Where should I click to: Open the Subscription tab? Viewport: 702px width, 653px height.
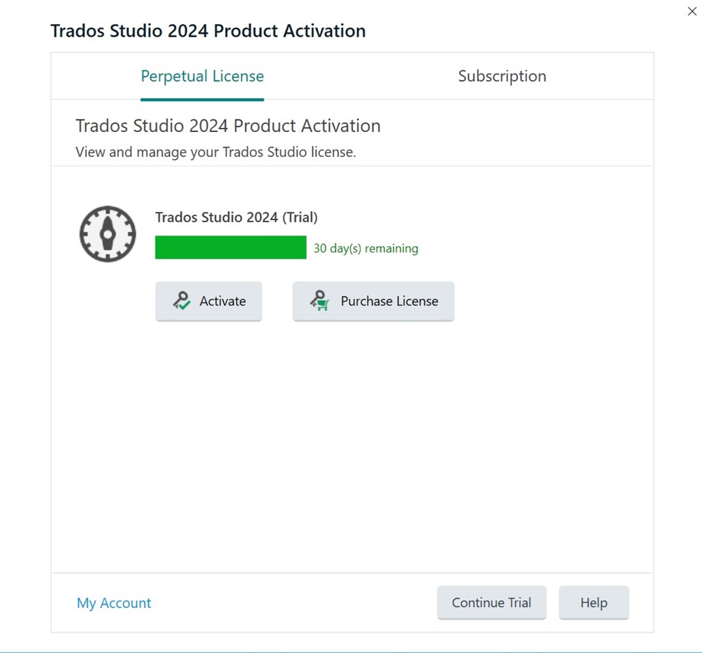[502, 76]
